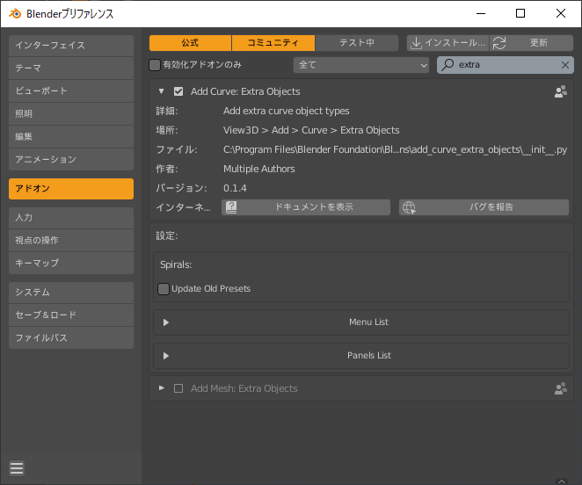The height and width of the screenshot is (485, 582).
Task: Click the Add extra curve object types description
Action: pyautogui.click(x=287, y=111)
